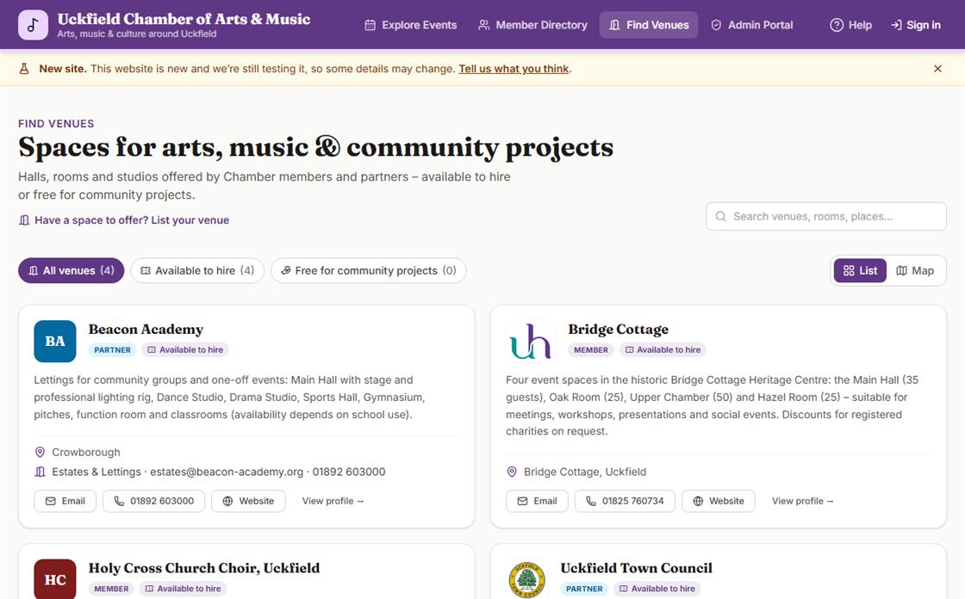Filter by Available to hire
965x599 pixels.
point(197,270)
